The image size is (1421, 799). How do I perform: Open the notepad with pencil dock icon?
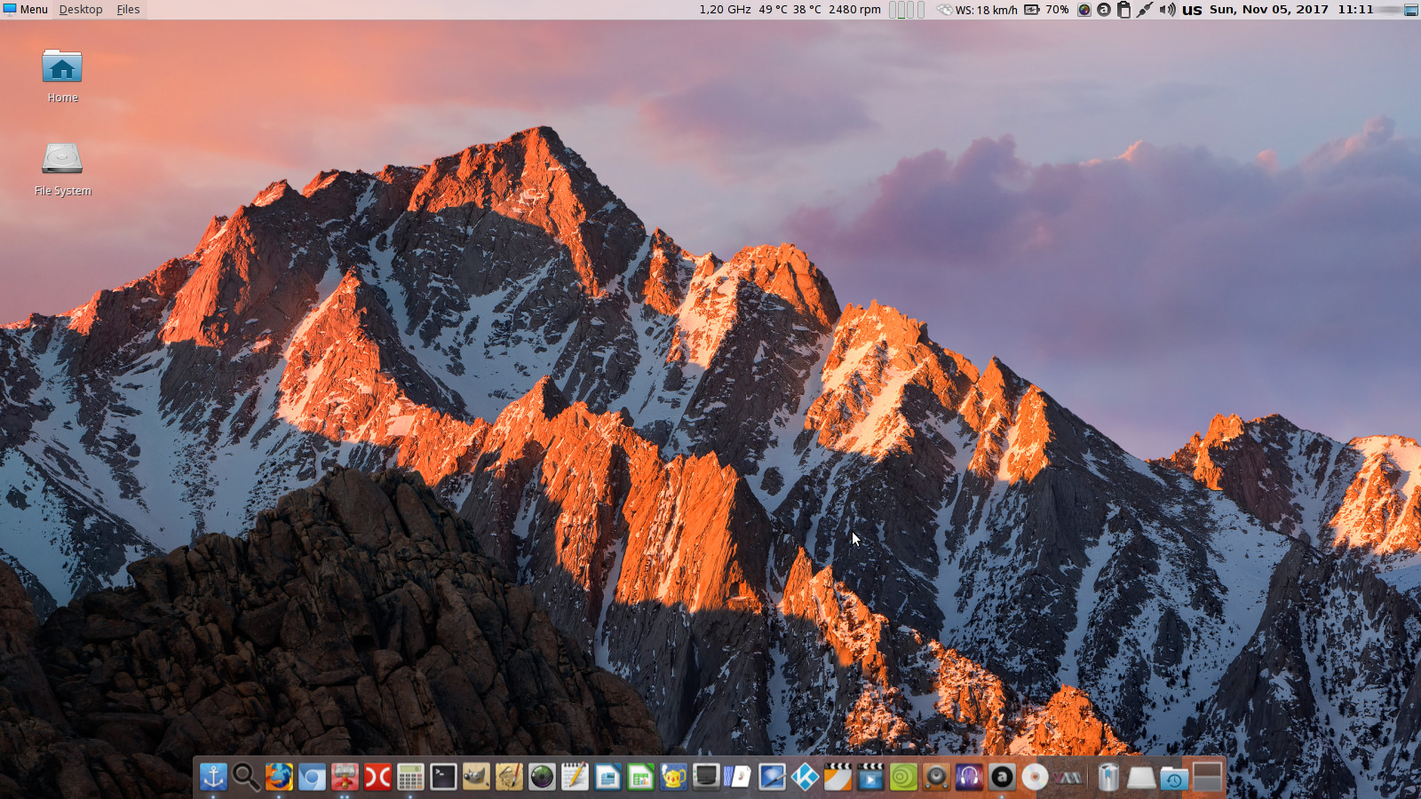tap(575, 778)
